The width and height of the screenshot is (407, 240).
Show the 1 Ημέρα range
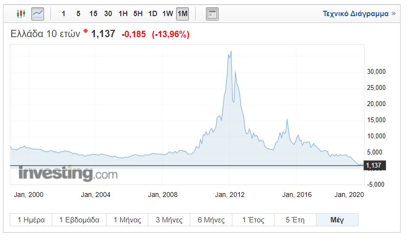(31, 220)
